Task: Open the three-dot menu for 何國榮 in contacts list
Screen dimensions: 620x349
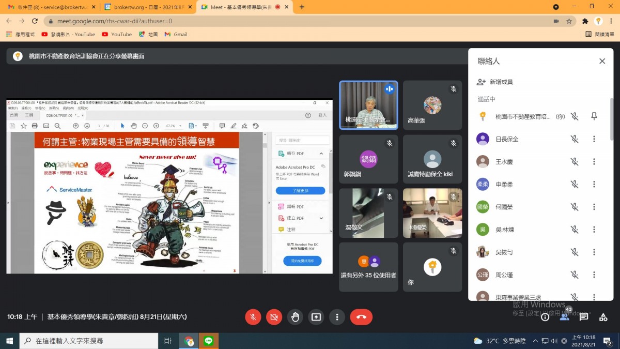Action: [x=594, y=207]
